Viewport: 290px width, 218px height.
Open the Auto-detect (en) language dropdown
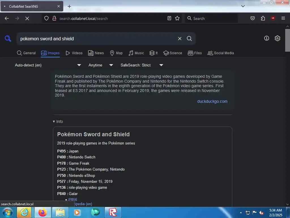48,65
